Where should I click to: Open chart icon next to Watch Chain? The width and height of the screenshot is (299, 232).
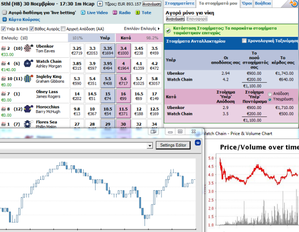pyautogui.click(x=3, y=64)
